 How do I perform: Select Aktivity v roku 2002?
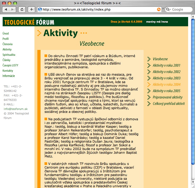point(167,72)
